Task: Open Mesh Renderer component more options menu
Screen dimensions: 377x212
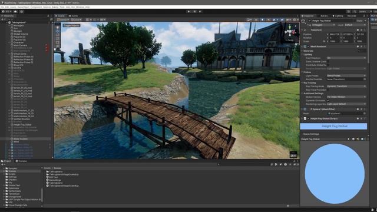Action: pyautogui.click(x=365, y=47)
